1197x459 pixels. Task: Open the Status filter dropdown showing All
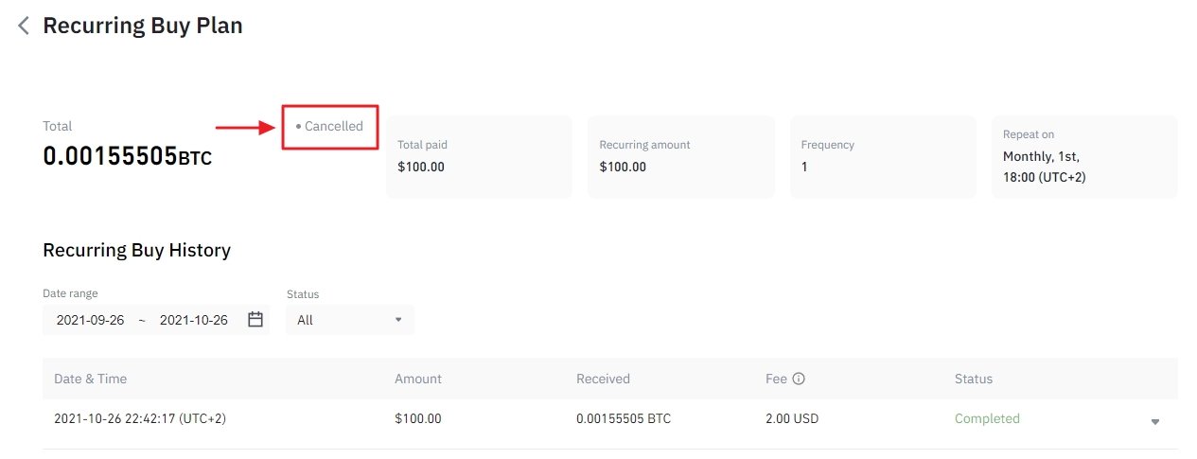349,320
